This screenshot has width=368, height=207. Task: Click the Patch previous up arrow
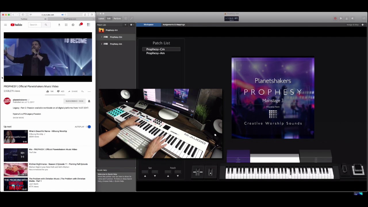(168, 176)
